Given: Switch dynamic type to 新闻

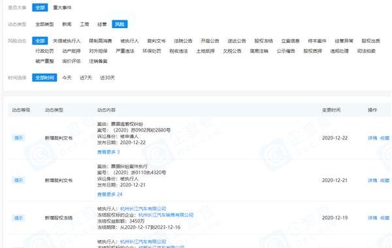Looking at the screenshot, I should (67, 24).
